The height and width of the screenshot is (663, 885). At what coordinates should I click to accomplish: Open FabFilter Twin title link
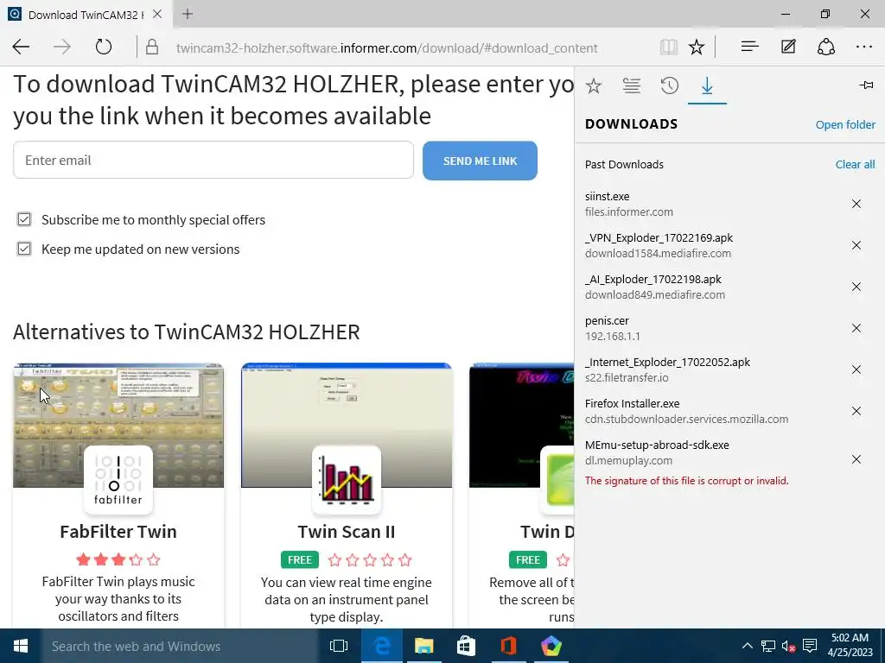click(x=118, y=532)
